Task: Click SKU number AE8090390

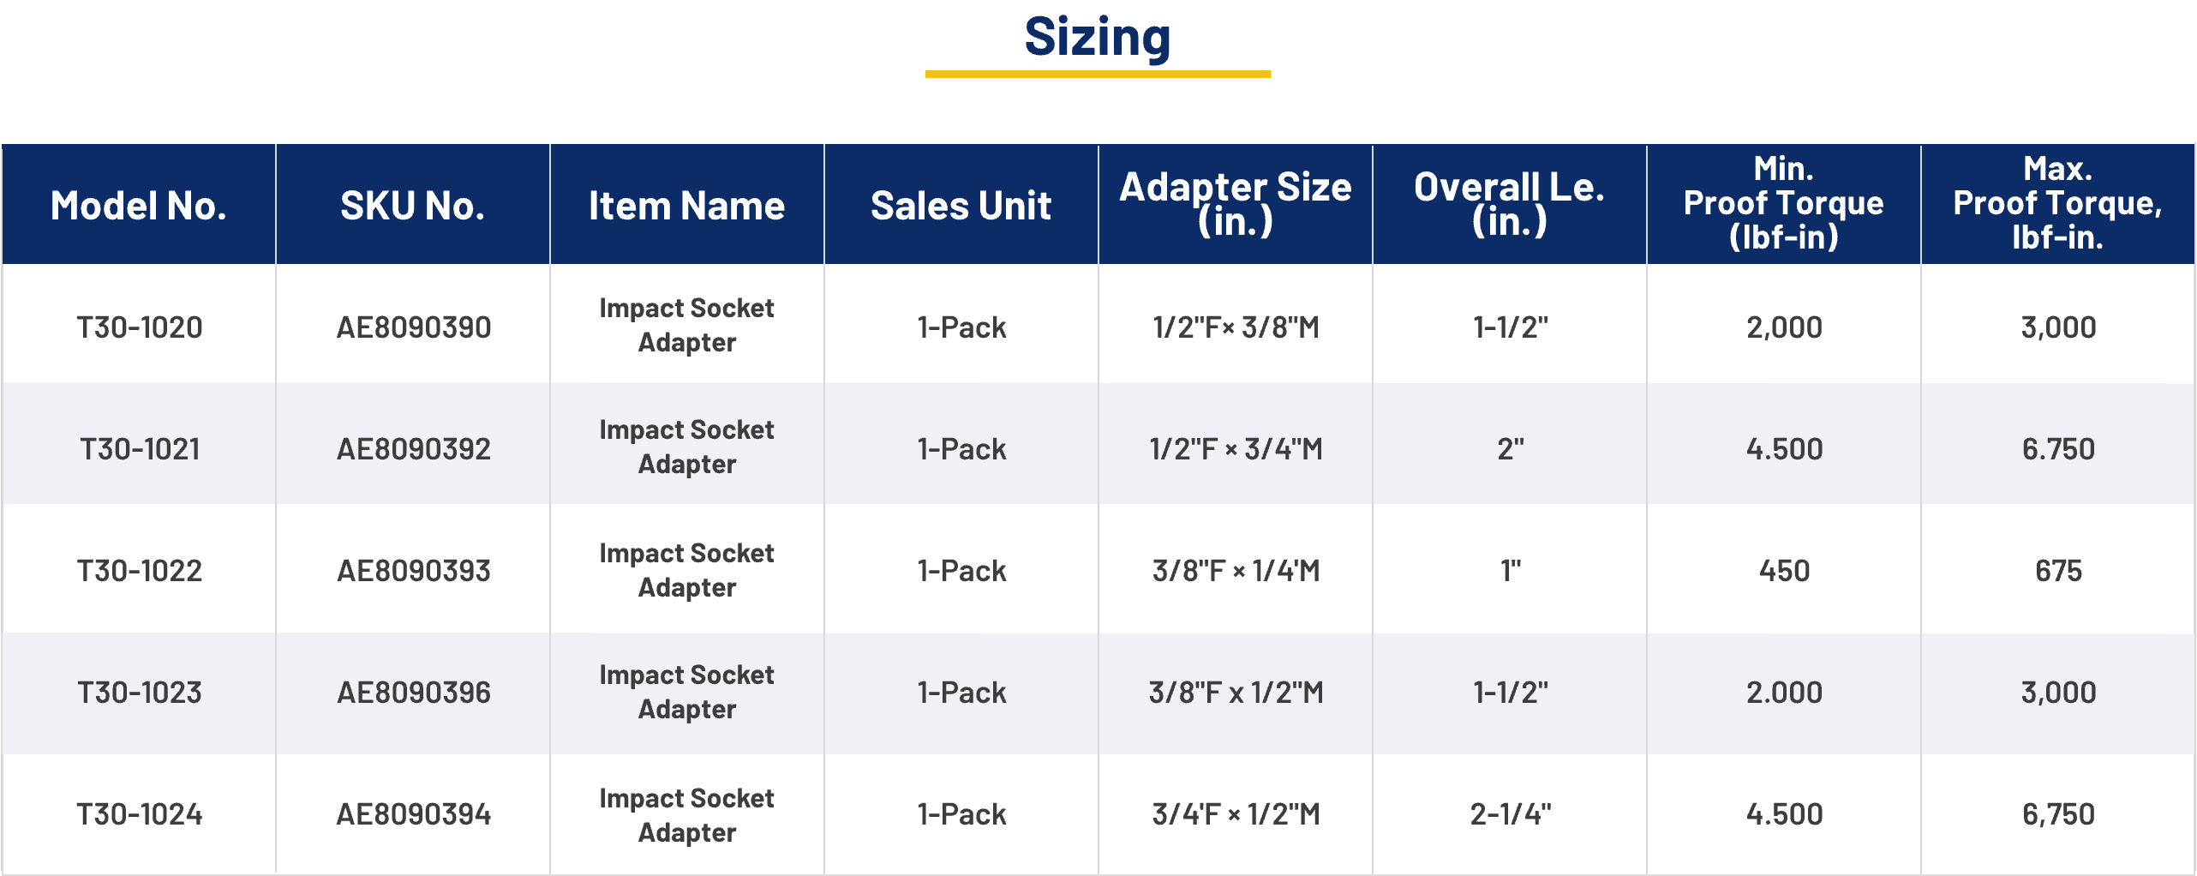Action: (414, 327)
